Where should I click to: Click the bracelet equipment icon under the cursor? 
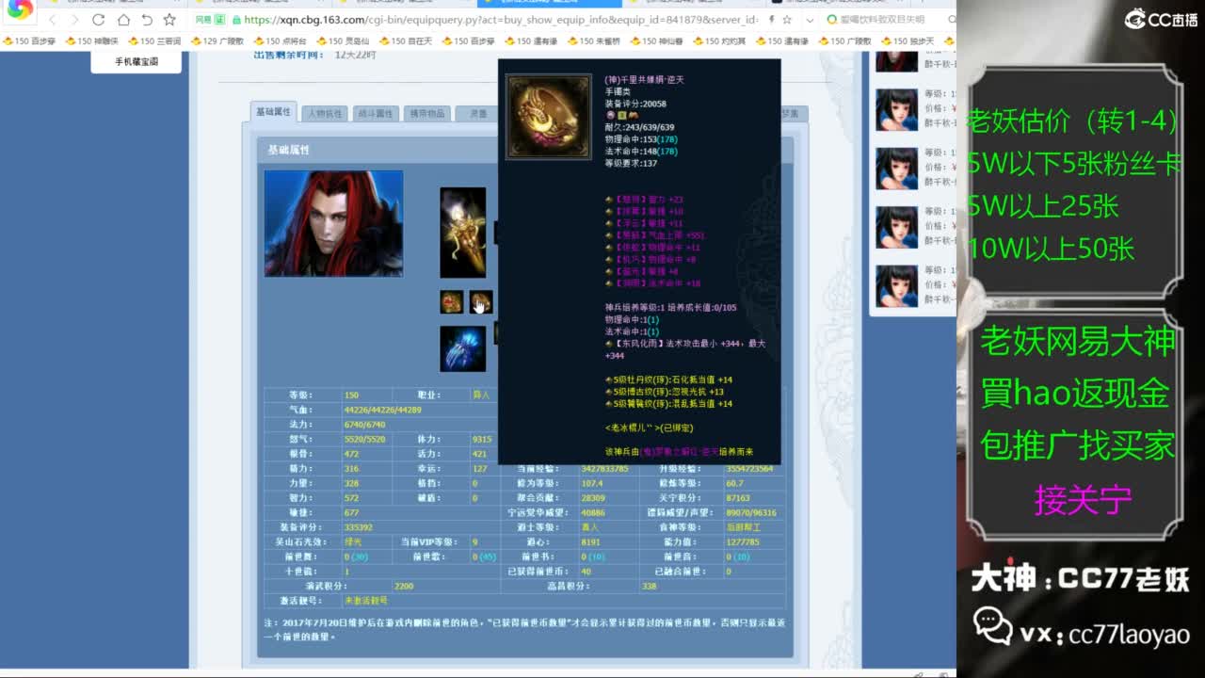point(481,301)
